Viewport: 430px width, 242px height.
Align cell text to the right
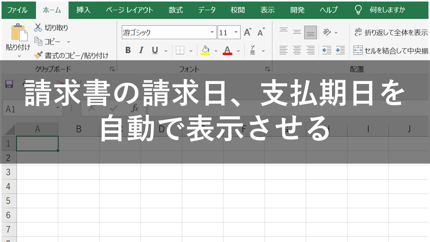click(x=310, y=50)
